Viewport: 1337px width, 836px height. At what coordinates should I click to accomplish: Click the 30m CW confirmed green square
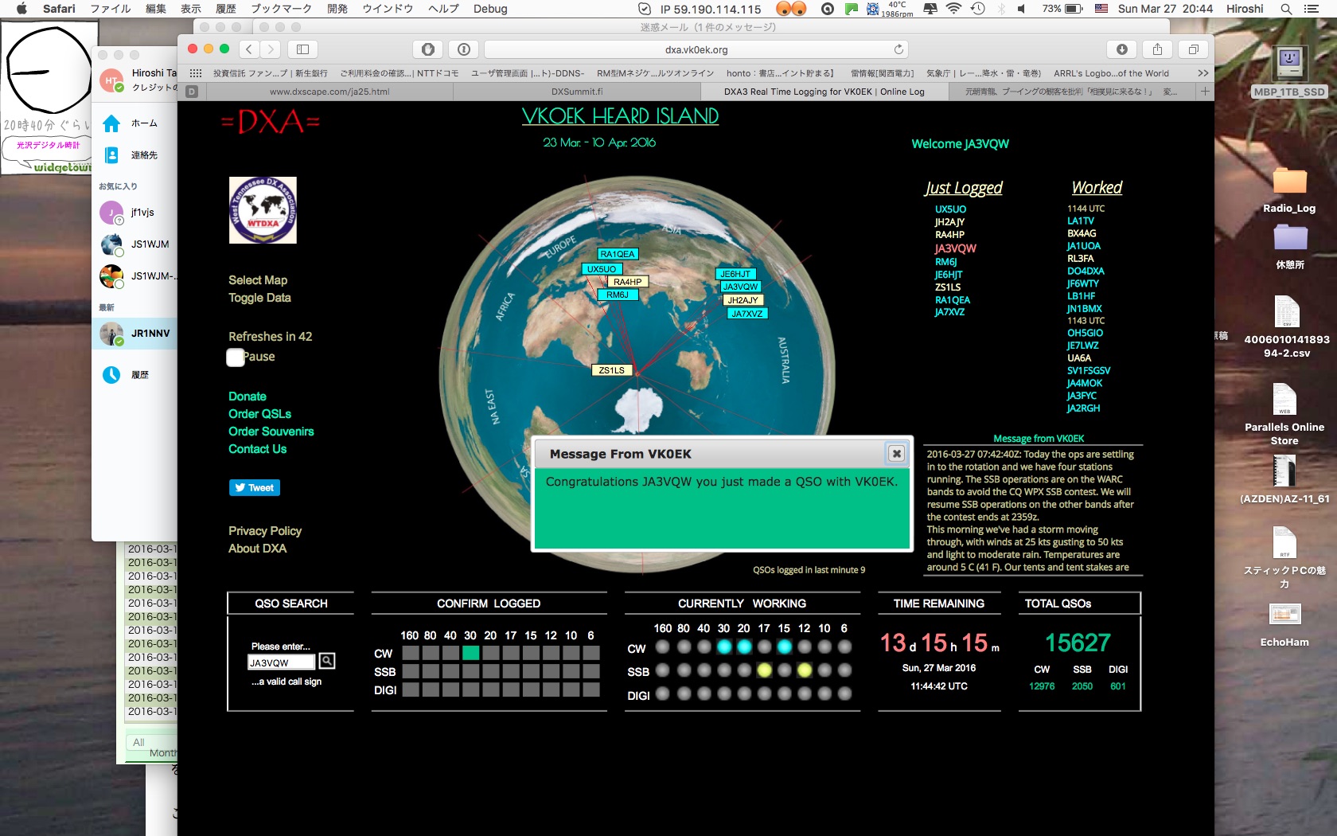tap(470, 653)
